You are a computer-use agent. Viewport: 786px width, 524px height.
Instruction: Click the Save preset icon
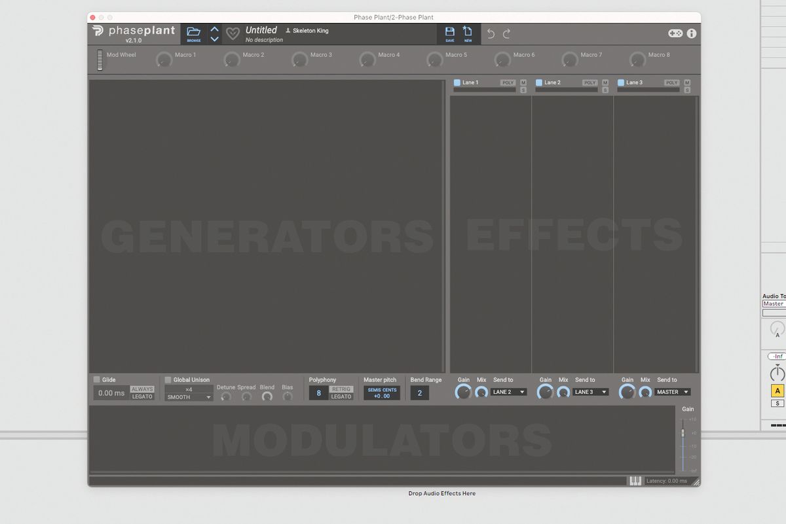449,33
